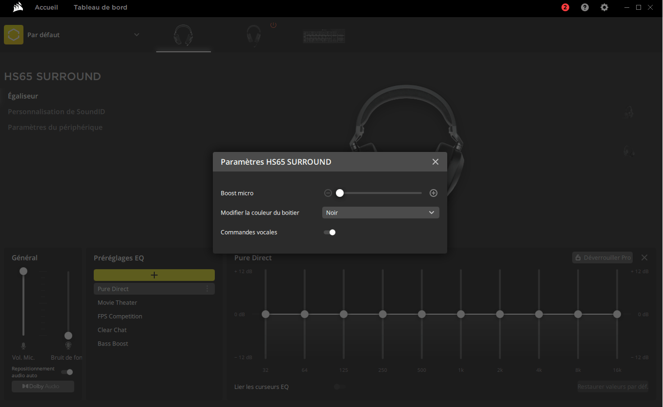Toggle Lier les curseurs EQ switch

339,386
